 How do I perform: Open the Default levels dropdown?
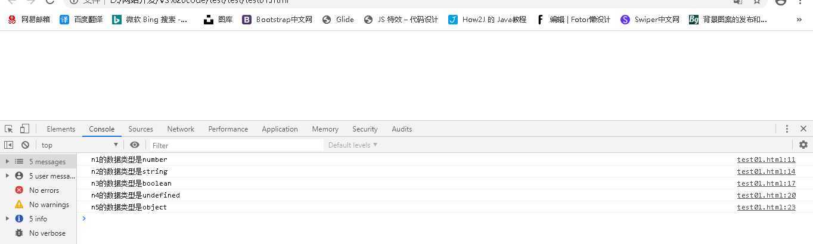[353, 145]
